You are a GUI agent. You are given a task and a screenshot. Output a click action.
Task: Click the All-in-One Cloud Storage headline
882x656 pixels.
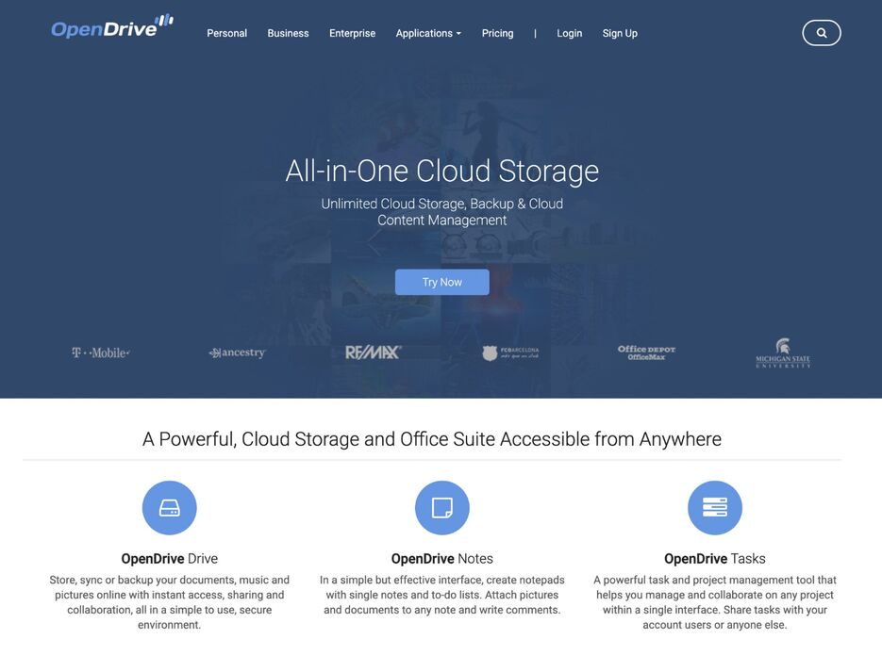442,171
